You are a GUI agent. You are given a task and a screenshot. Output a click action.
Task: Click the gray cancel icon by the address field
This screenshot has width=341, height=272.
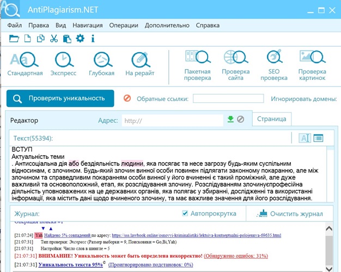240,119
